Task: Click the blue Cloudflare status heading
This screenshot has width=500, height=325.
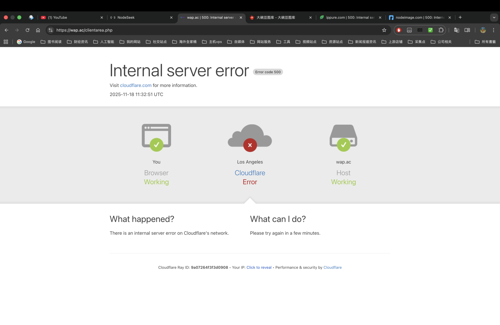Action: [250, 173]
